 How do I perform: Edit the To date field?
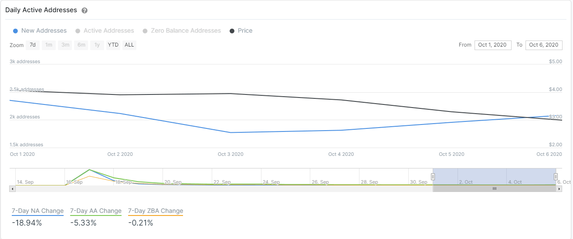[543, 45]
